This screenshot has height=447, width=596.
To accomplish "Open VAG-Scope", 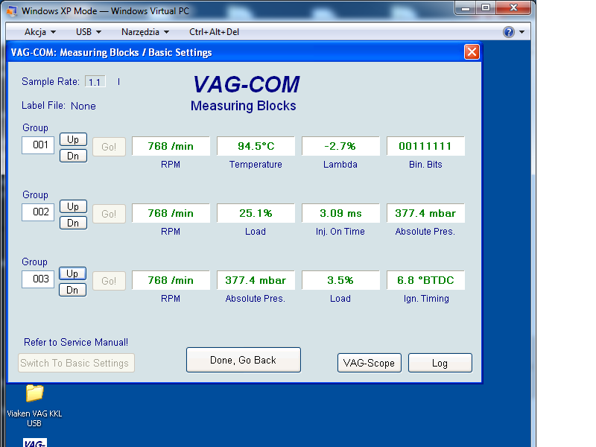I will 369,363.
